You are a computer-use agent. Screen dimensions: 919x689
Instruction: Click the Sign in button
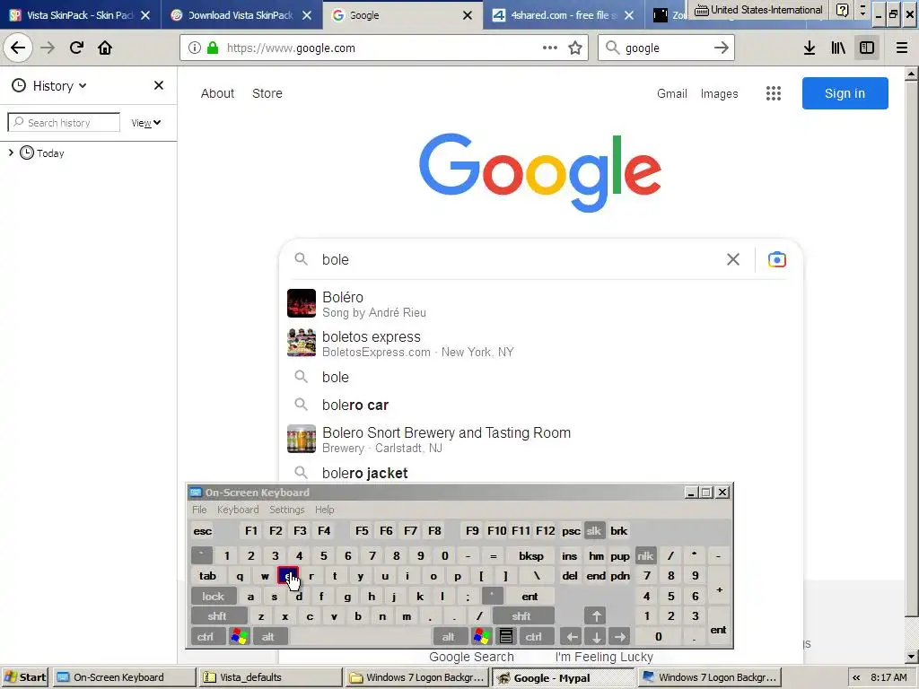click(x=845, y=93)
